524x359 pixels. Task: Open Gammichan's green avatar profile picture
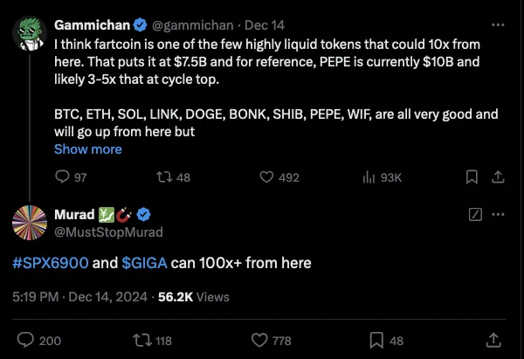[30, 33]
